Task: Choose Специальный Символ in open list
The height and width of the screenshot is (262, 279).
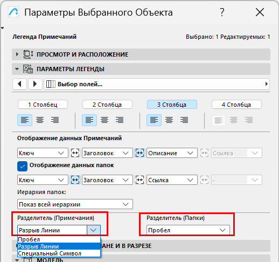Action: pos(59,253)
